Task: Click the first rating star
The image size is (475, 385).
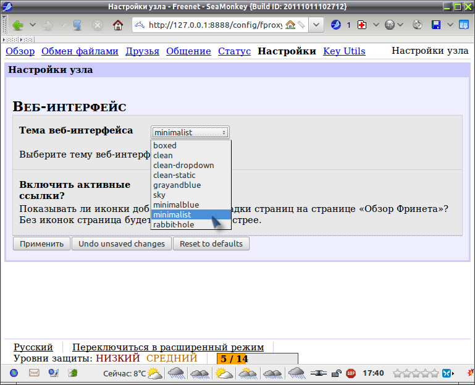Action: pyautogui.click(x=397, y=373)
